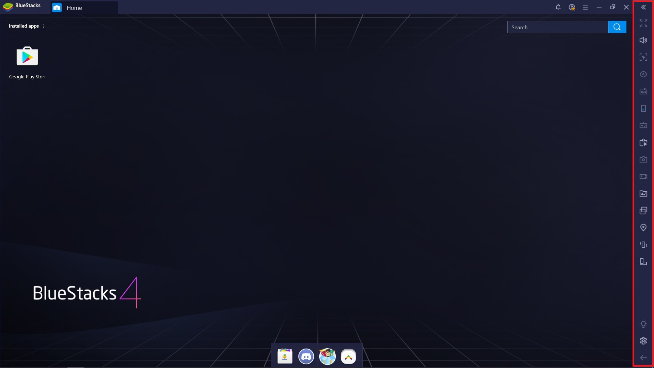
Task: Click the shake device icon
Action: click(x=643, y=245)
